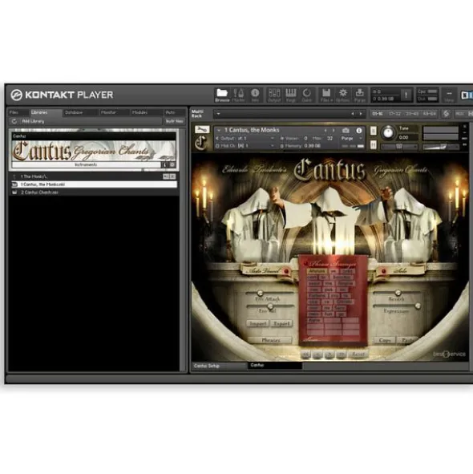Screen dimensions: 473x474
Task: Select channel page 01-16
Action: click(x=377, y=114)
